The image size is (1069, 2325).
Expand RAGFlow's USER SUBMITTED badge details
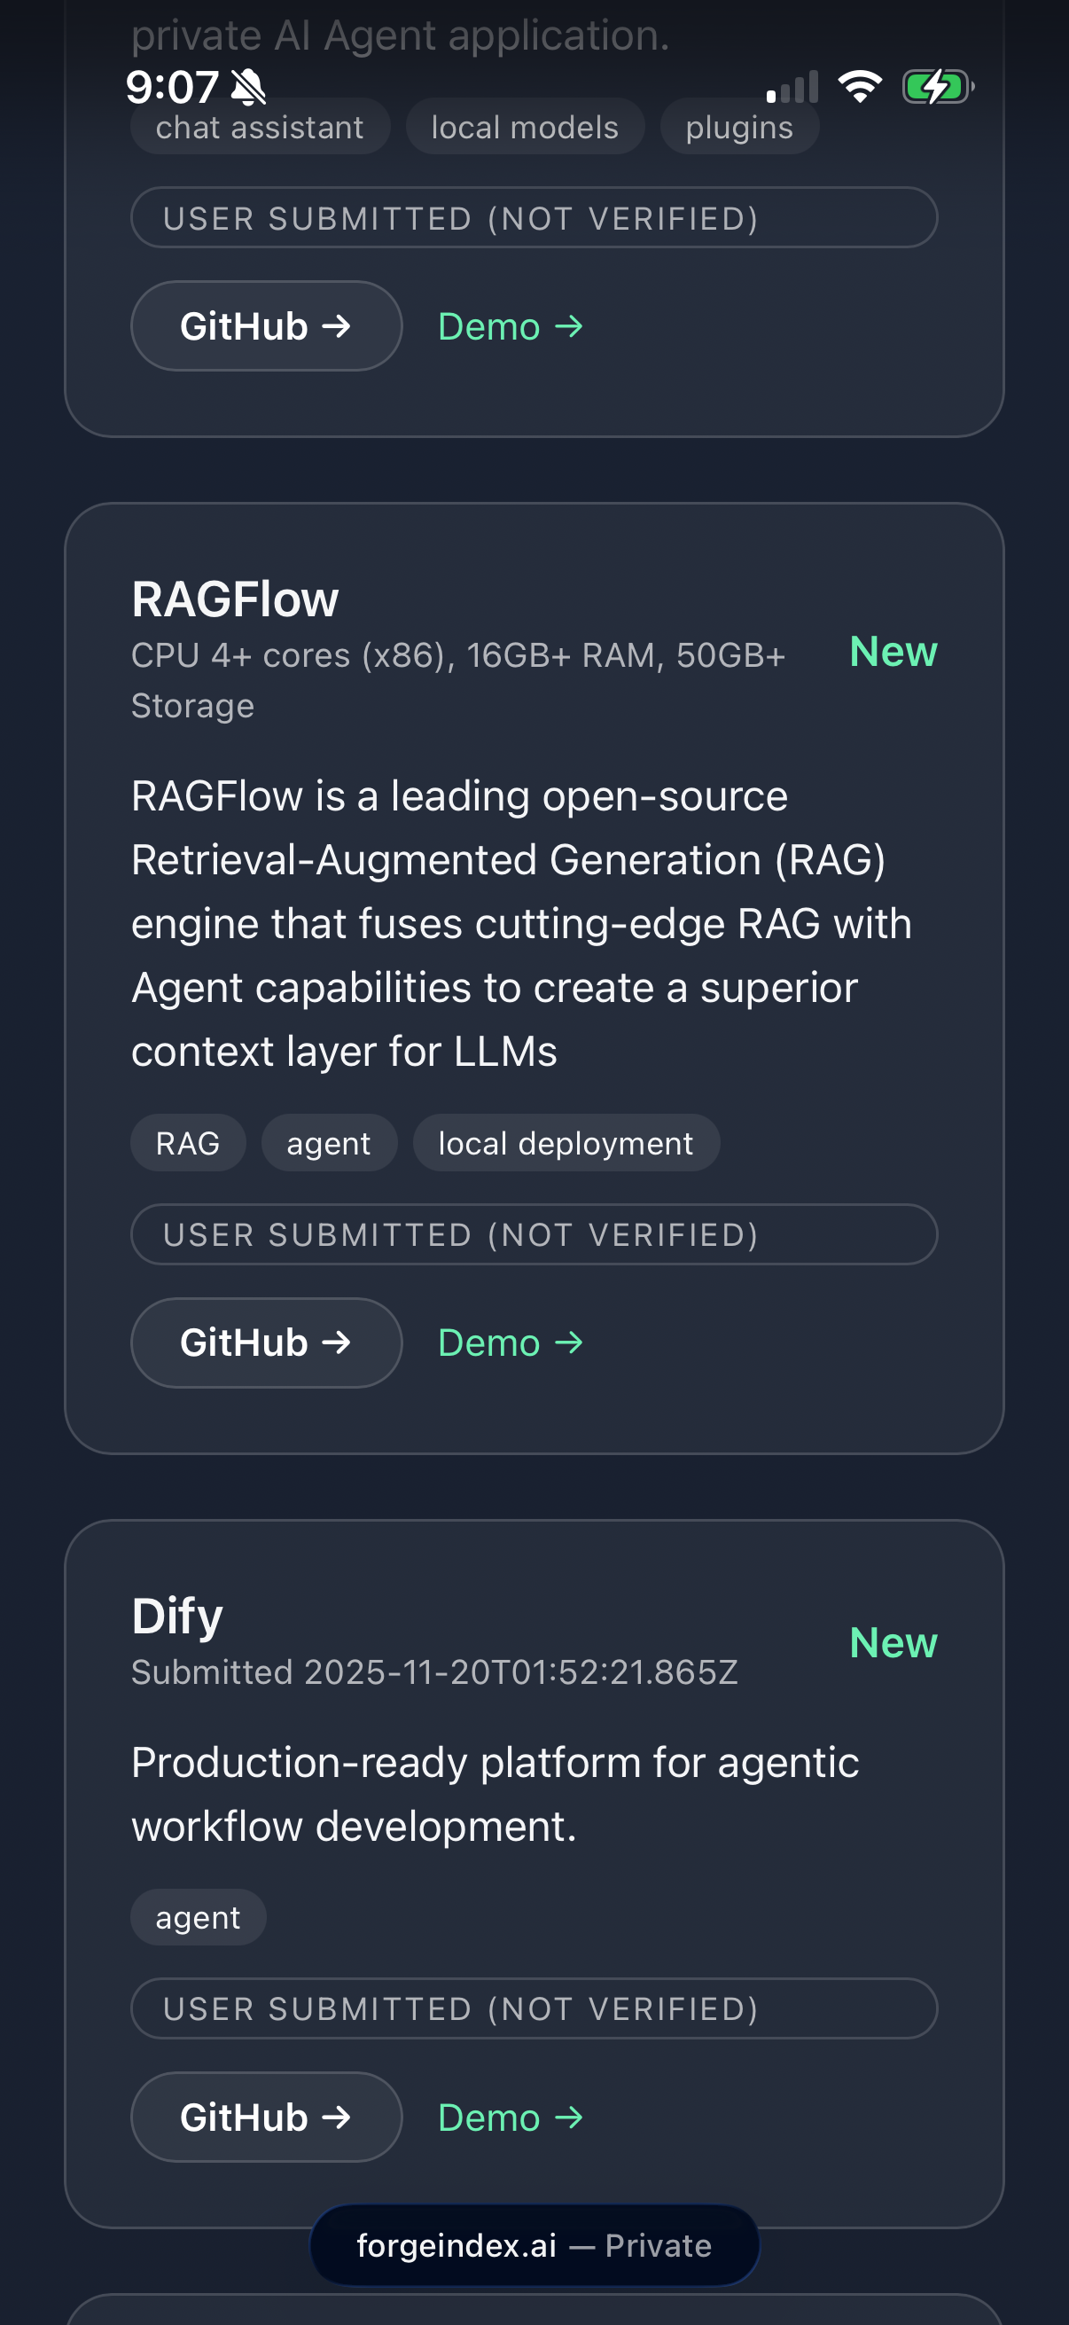coord(534,1233)
